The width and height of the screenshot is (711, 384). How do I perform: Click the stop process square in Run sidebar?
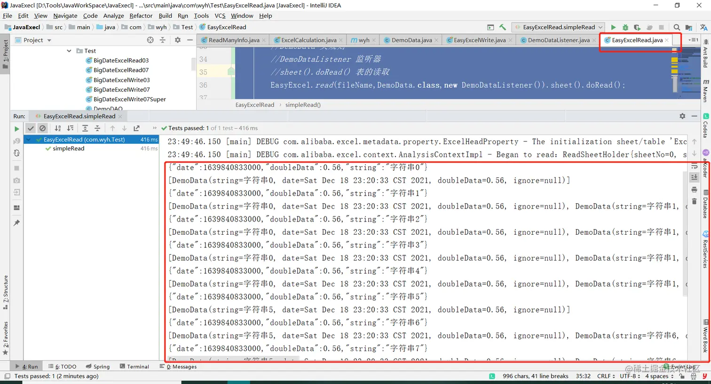pos(16,168)
